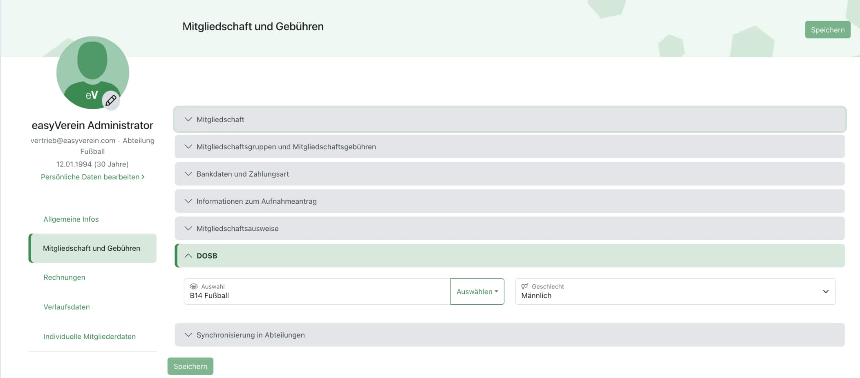Click the bottom Speichern button
This screenshot has height=378, width=860.
tap(190, 366)
